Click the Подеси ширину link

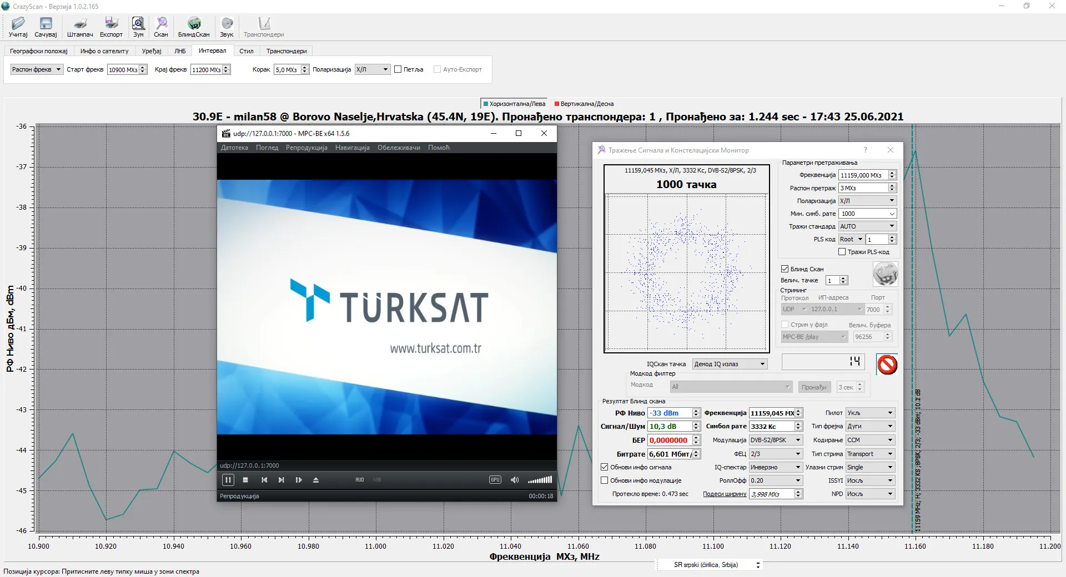[x=725, y=494]
